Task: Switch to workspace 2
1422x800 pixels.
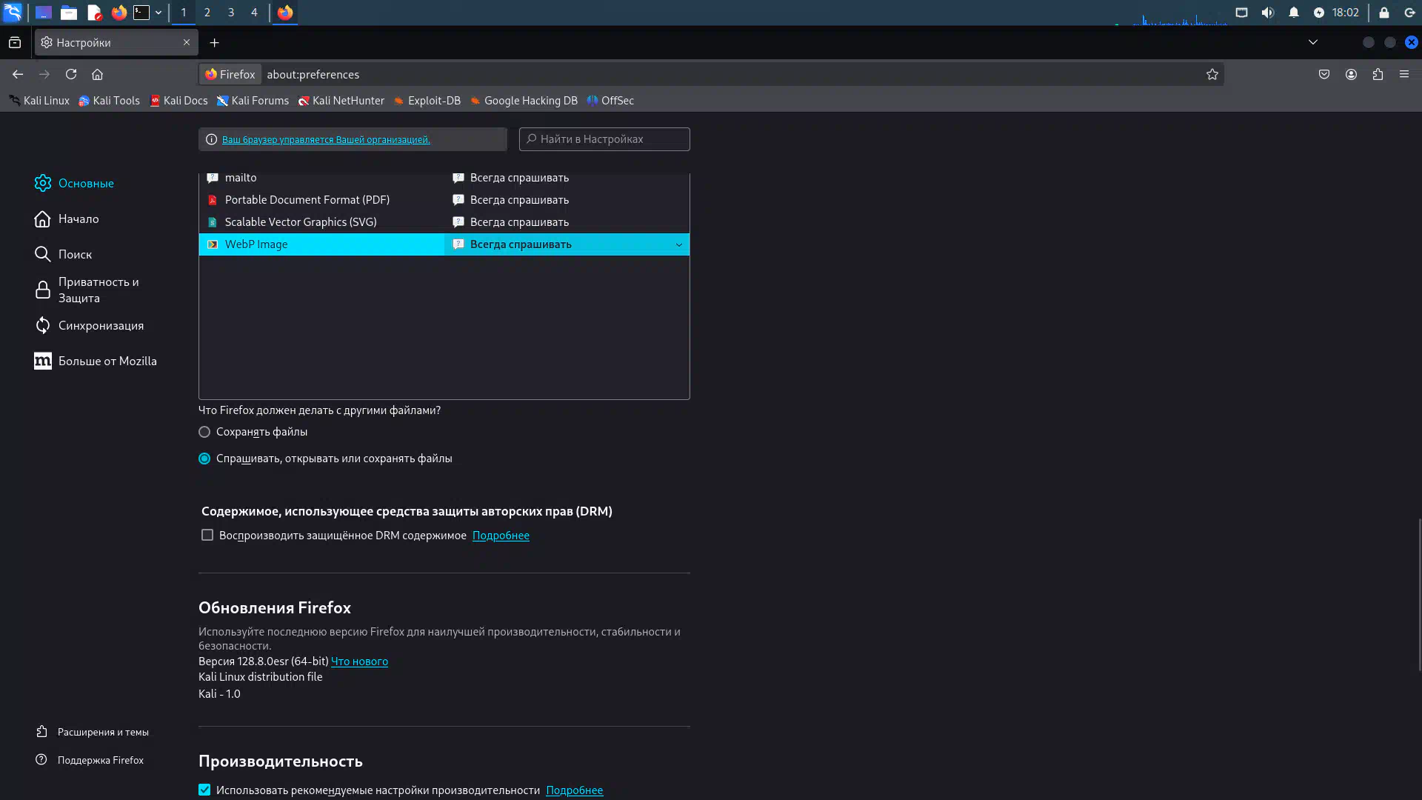Action: (207, 13)
